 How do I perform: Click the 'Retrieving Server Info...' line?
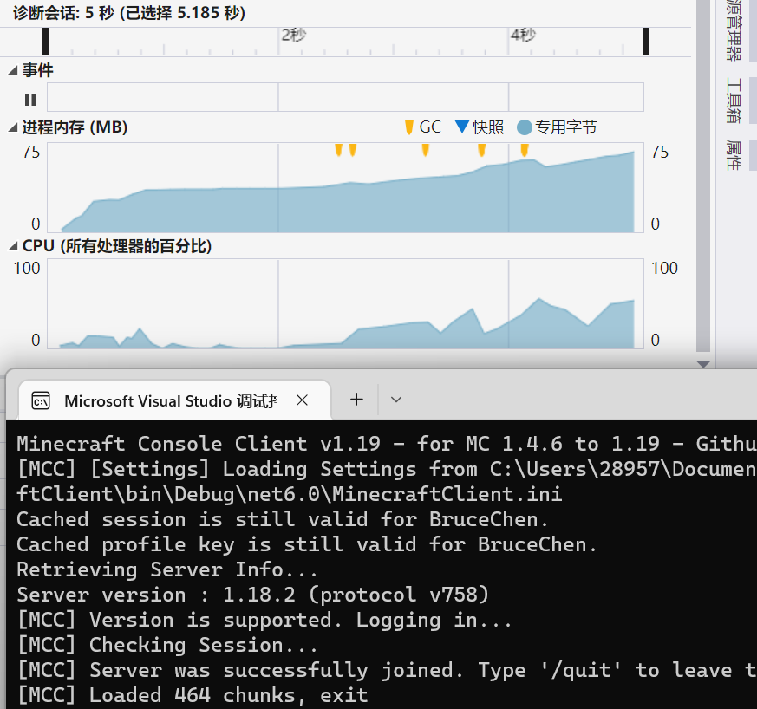pos(167,570)
